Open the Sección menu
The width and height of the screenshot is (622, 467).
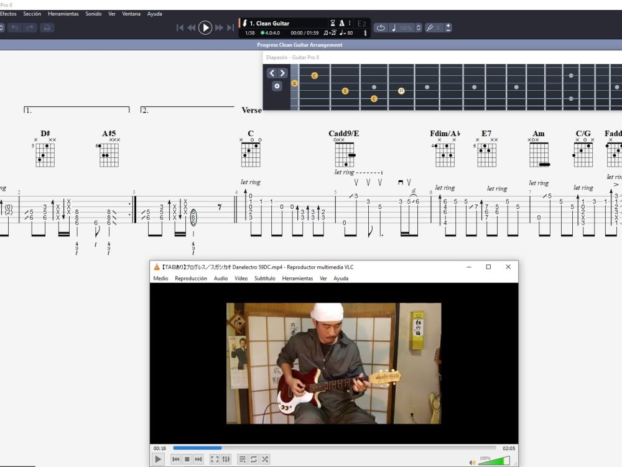tap(32, 14)
